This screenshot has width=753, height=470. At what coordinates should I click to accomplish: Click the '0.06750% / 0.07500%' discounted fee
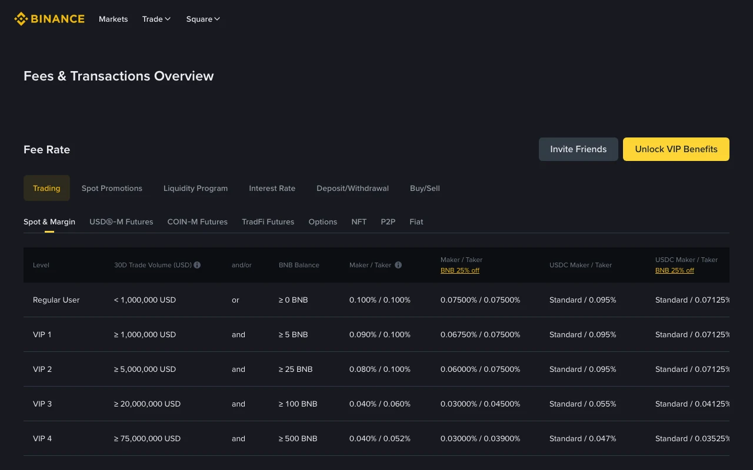point(481,334)
